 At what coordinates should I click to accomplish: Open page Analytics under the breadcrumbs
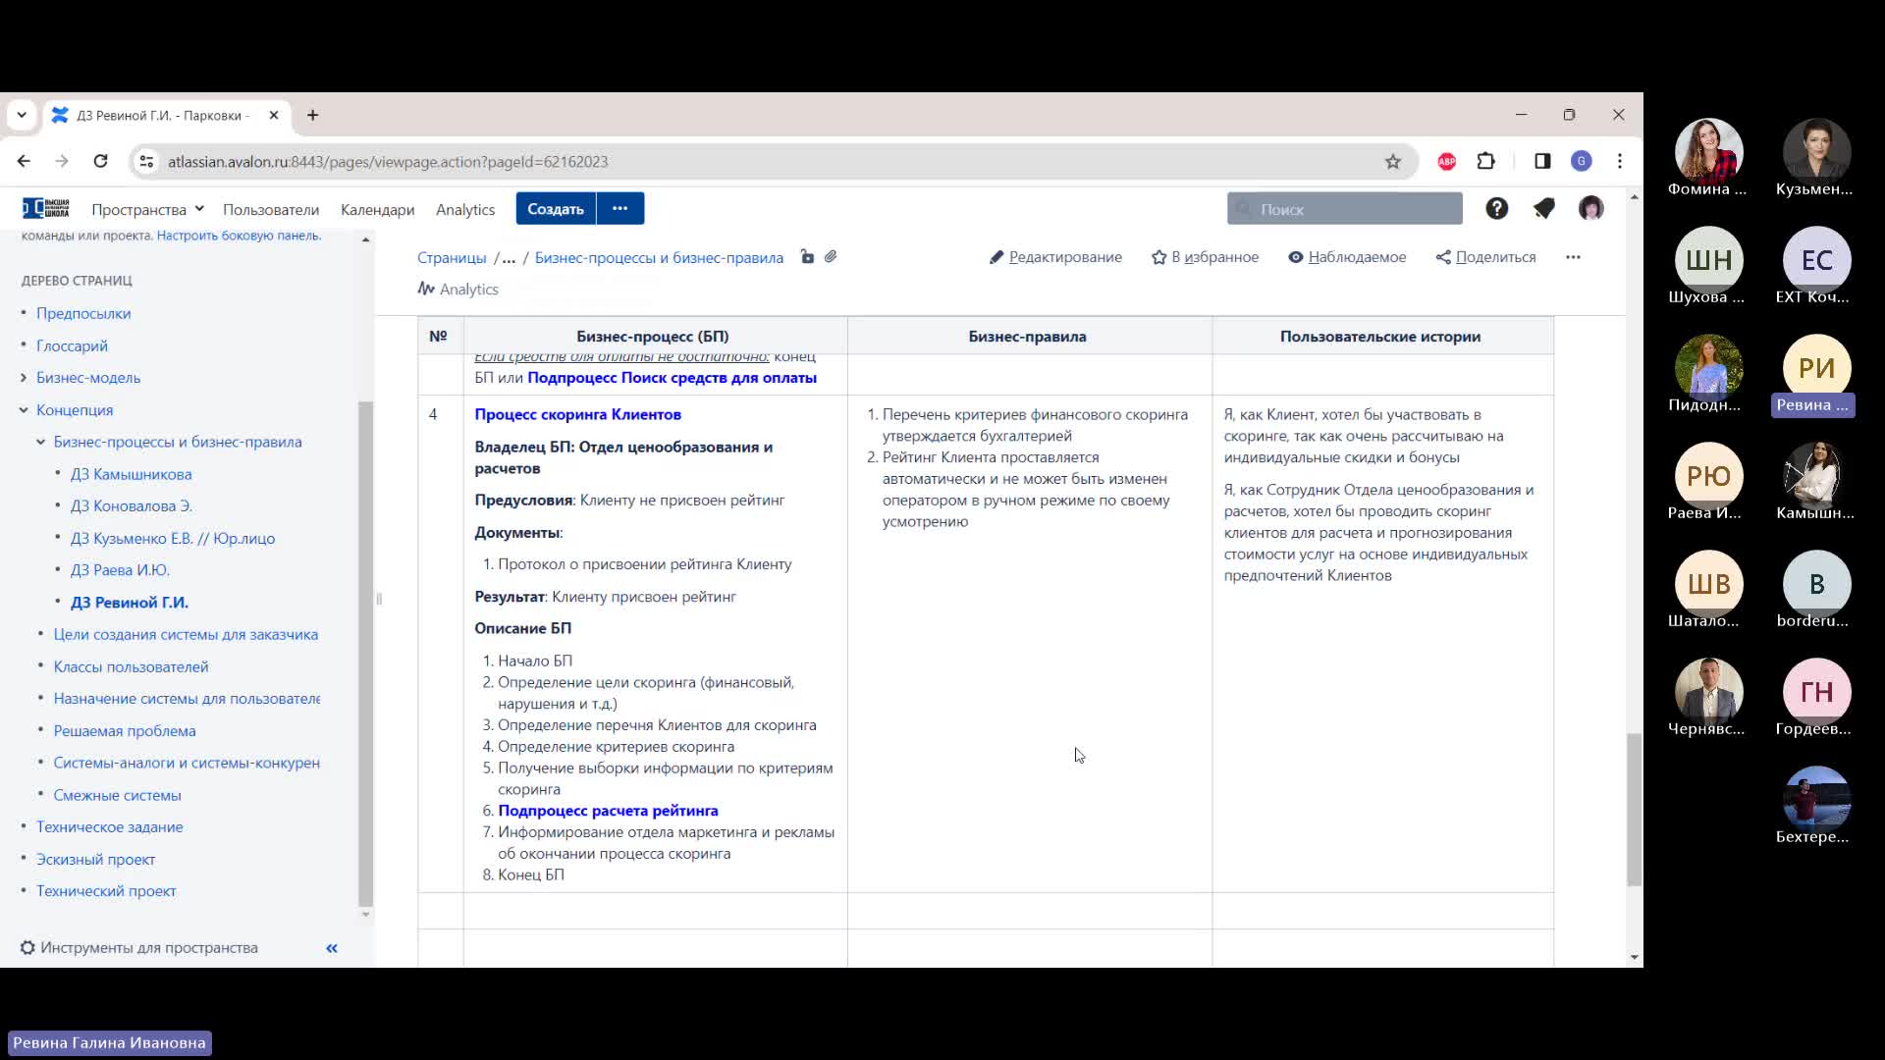click(x=458, y=289)
